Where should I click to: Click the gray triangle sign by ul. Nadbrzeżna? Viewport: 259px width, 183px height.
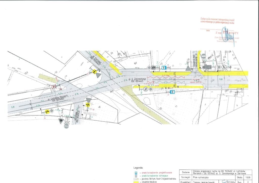tap(188, 68)
